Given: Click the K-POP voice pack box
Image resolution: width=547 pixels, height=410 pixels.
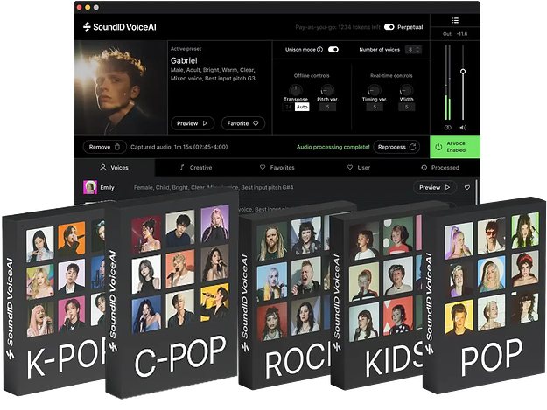Looking at the screenshot, I should (54, 297).
